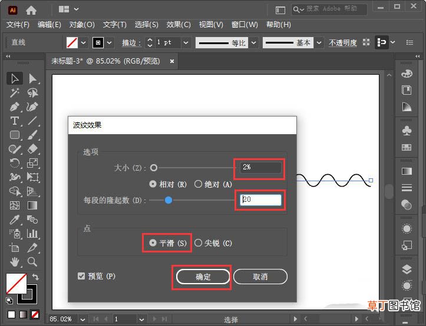Select the Blend tool
The height and width of the screenshot is (326, 426).
32,219
